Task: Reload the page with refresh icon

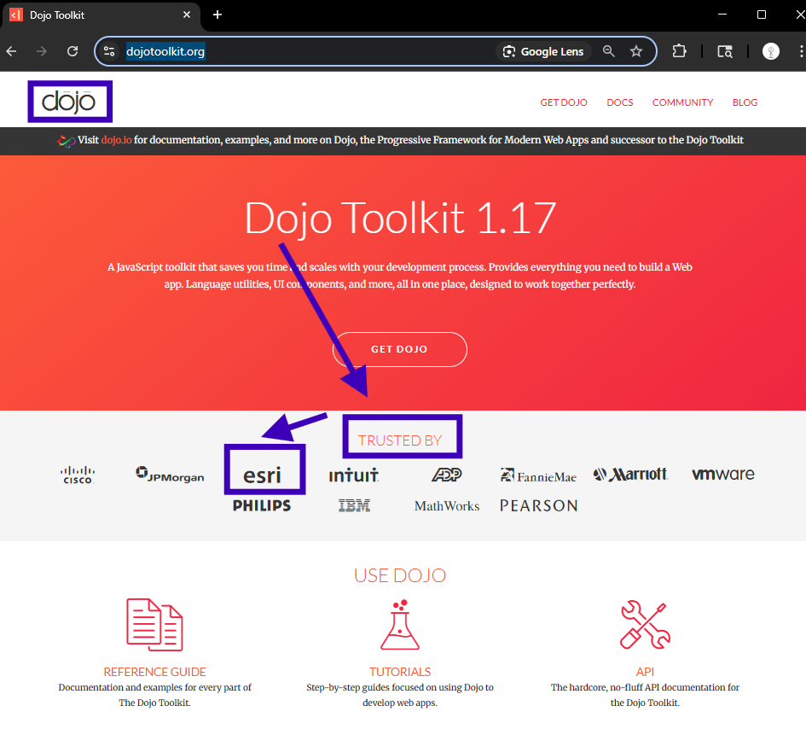Action: click(x=72, y=51)
